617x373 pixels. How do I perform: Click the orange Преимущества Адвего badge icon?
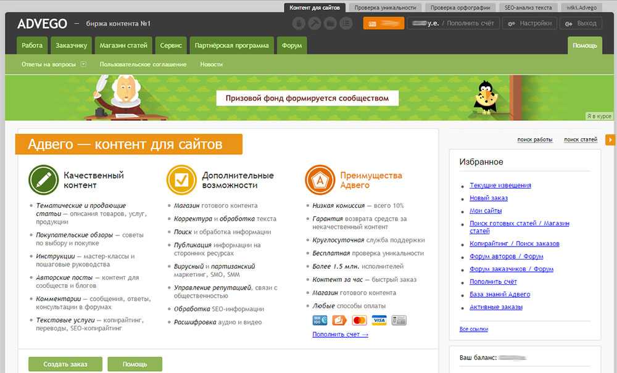320,179
